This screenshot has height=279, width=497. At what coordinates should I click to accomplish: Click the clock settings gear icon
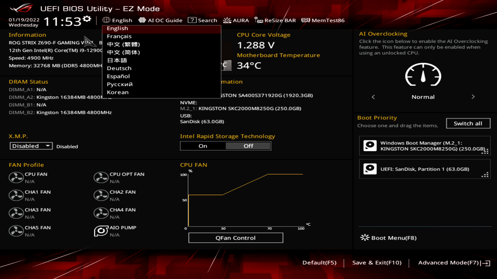(87, 18)
